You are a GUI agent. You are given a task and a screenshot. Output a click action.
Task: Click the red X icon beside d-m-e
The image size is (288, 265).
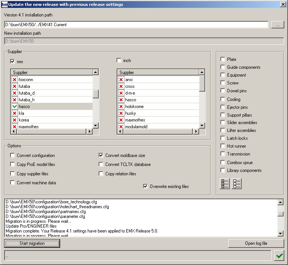point(121,93)
